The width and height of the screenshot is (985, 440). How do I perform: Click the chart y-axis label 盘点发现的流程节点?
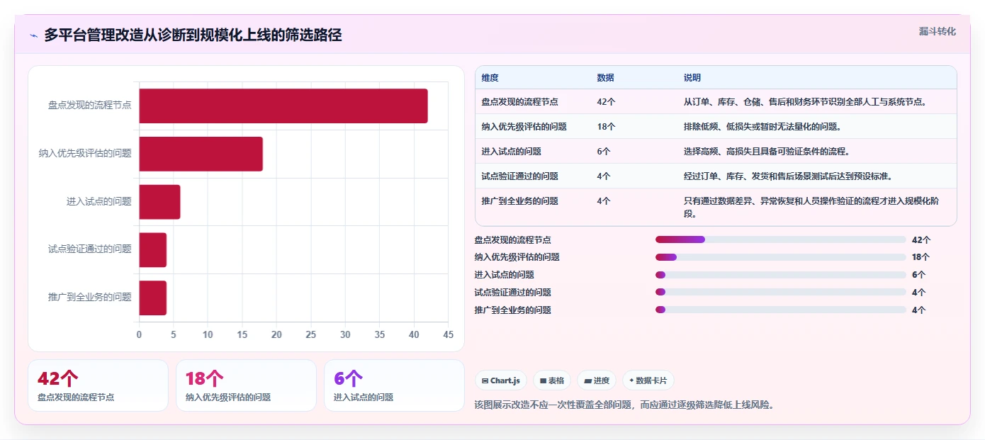(90, 105)
